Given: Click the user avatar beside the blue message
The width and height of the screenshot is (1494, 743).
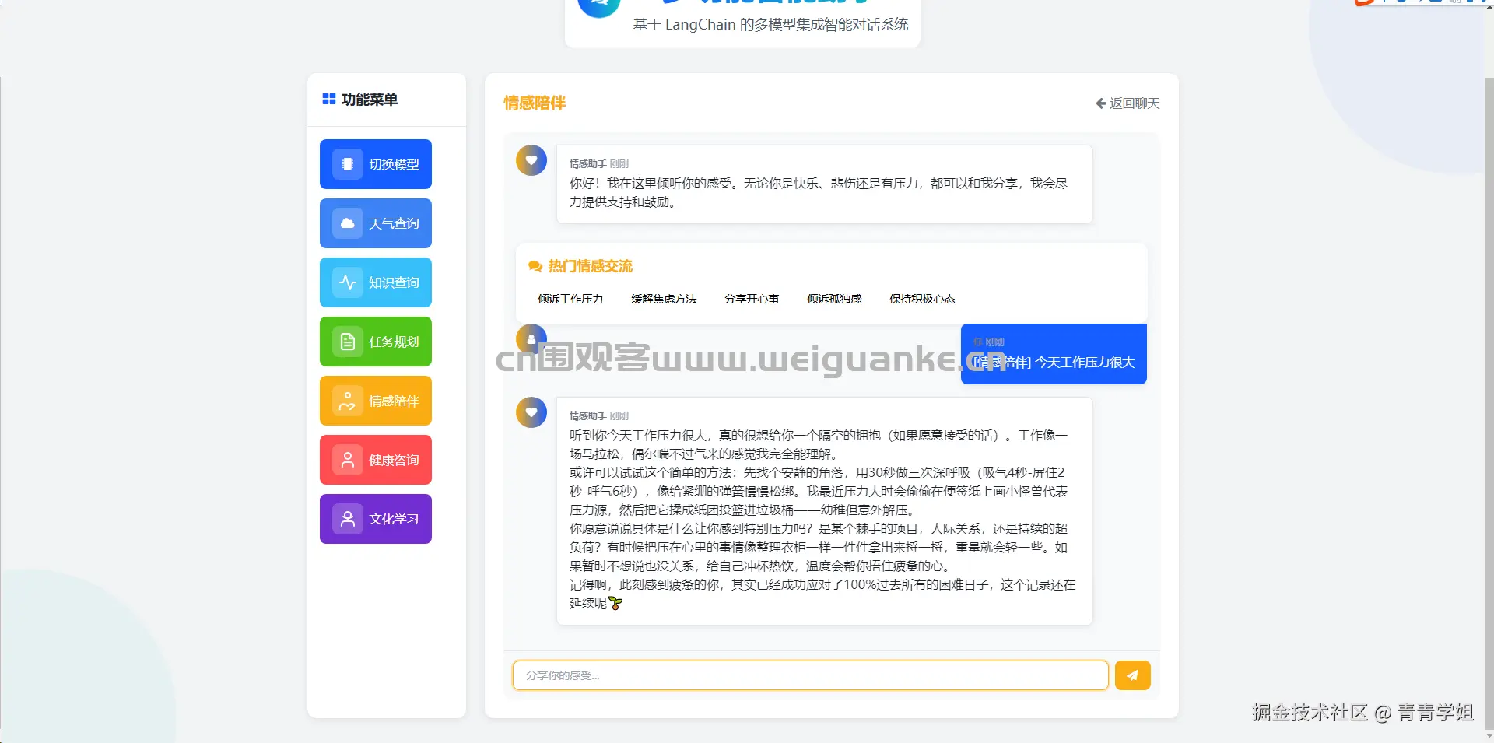Looking at the screenshot, I should (531, 338).
